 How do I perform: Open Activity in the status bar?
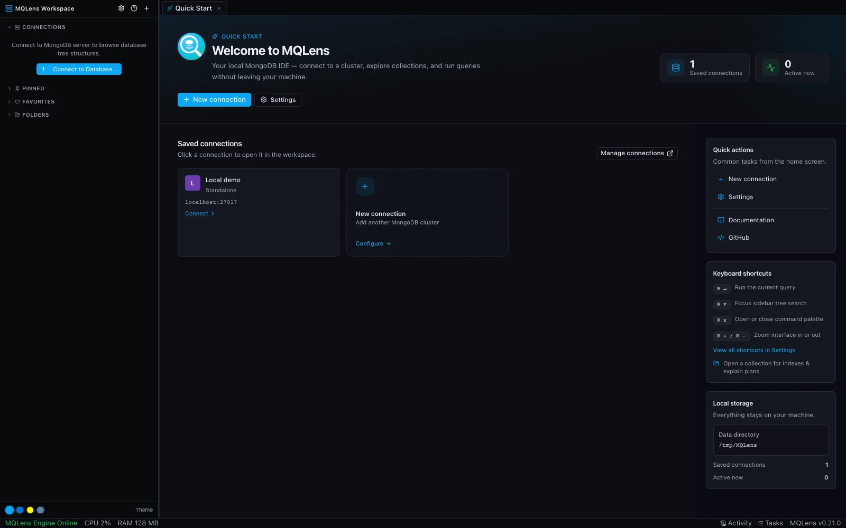pyautogui.click(x=736, y=523)
